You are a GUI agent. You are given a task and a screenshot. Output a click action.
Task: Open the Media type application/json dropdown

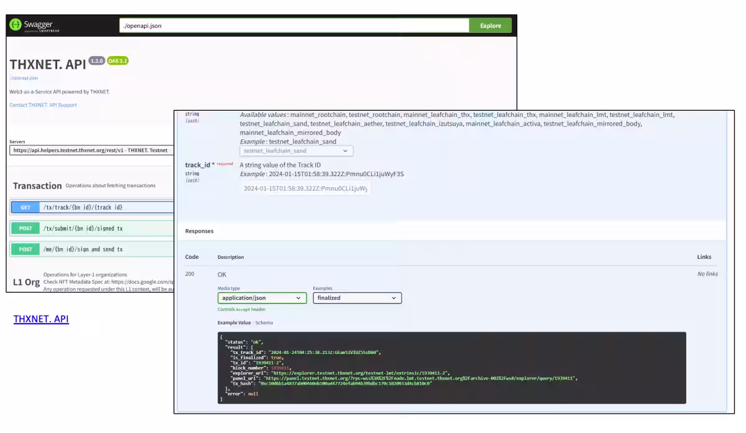tap(262, 298)
